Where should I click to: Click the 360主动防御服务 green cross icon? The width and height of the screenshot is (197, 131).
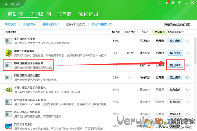click(9, 53)
